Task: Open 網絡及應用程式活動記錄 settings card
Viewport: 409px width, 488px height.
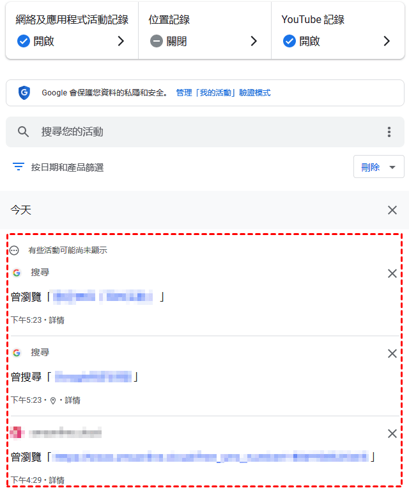Action: [72, 31]
